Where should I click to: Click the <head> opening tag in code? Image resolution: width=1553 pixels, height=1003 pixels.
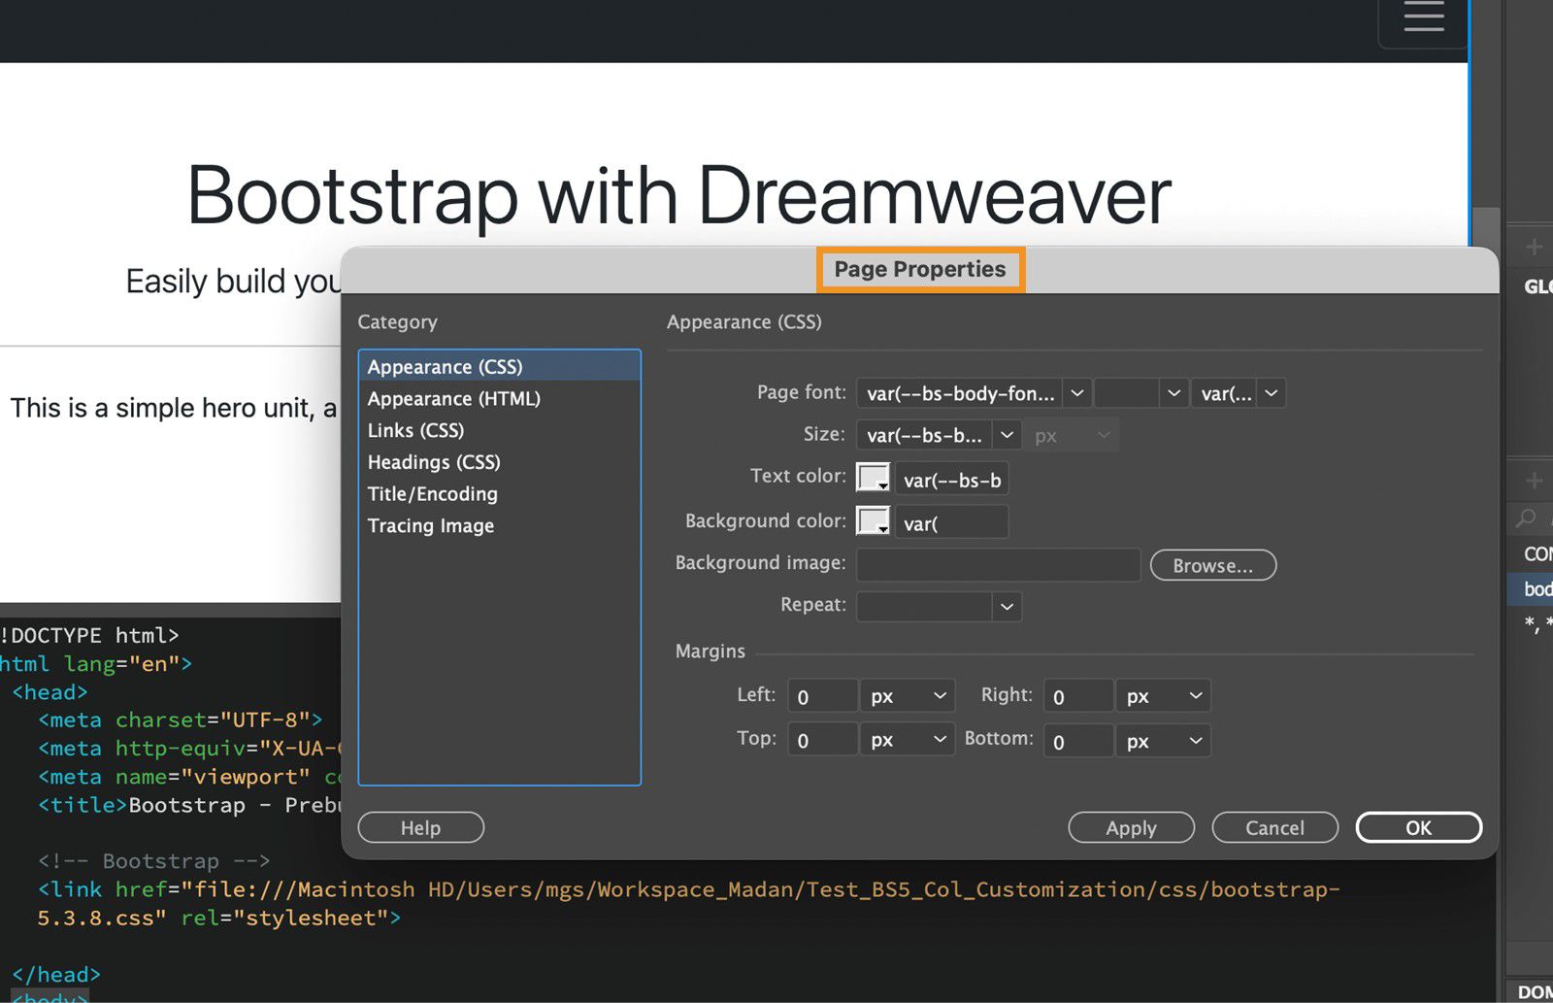pyautogui.click(x=50, y=692)
